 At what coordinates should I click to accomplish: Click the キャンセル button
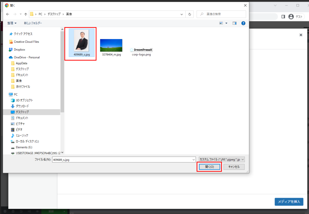point(234,167)
